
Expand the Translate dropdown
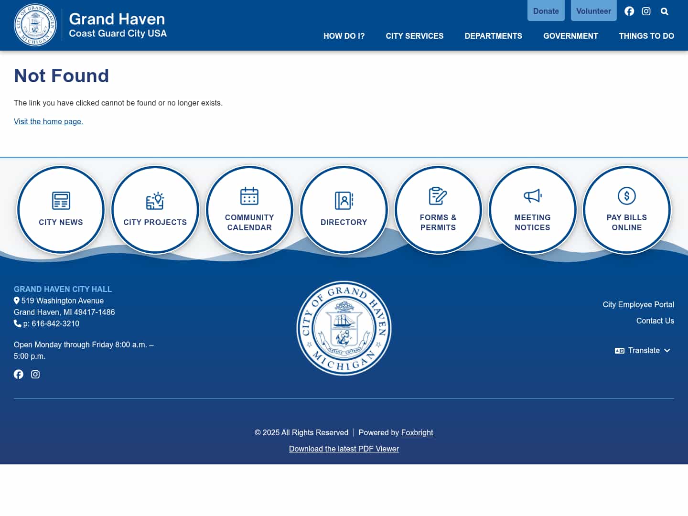pos(643,350)
